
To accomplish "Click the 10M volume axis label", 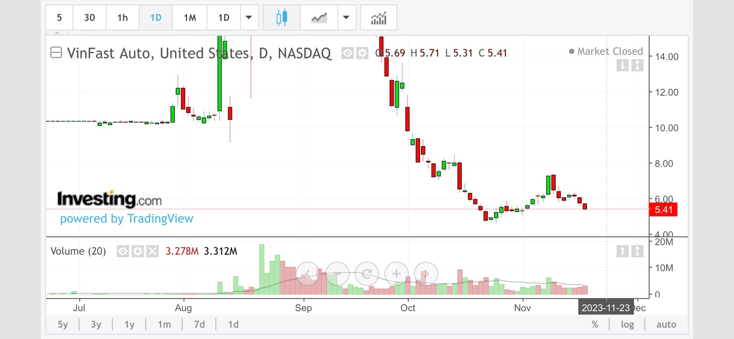I will tap(664, 268).
